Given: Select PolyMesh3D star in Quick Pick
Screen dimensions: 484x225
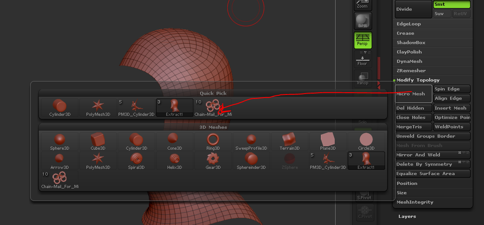Looking at the screenshot, I should (98, 108).
